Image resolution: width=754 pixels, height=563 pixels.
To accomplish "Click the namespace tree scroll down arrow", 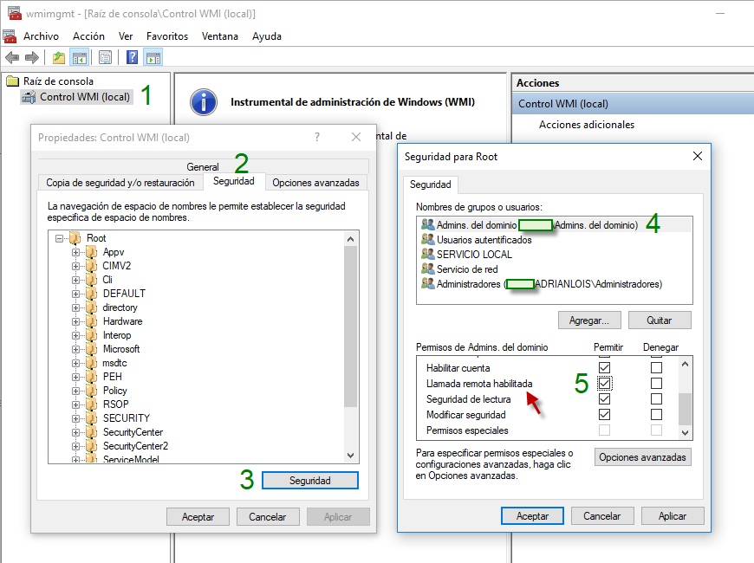I will tap(350, 456).
